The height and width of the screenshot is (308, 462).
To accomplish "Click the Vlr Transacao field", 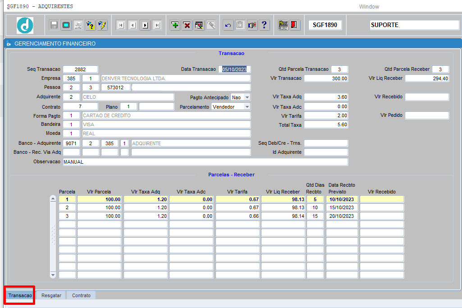I will tap(326, 78).
